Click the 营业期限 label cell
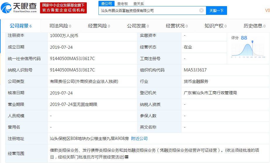Screen dimensions: 270x163 26,104
